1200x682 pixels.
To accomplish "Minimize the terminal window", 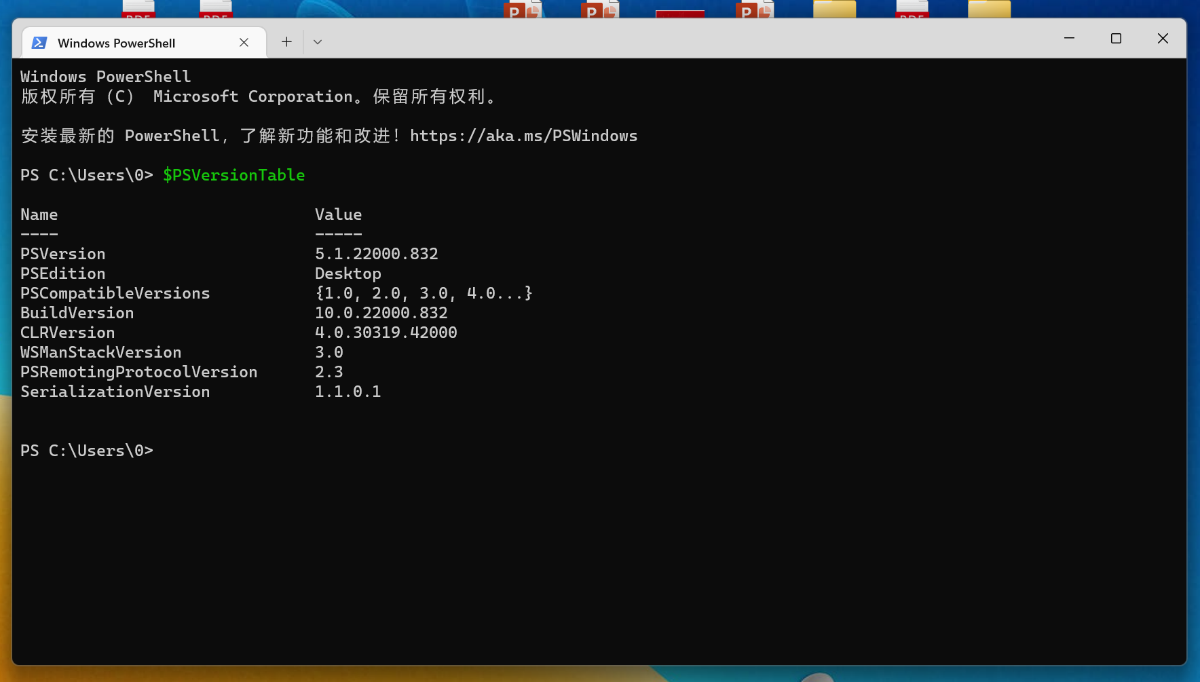I will (x=1069, y=39).
